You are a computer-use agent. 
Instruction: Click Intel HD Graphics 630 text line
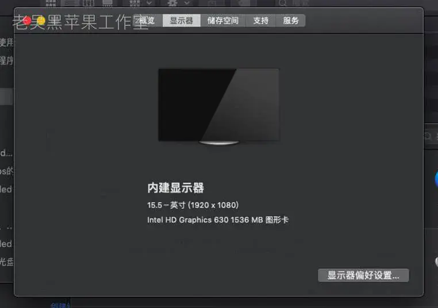218,220
